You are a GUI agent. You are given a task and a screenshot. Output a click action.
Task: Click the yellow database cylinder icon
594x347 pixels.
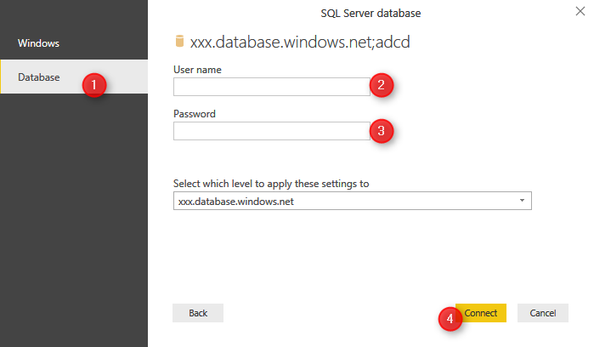(x=179, y=42)
